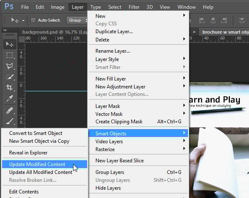Image resolution: width=249 pixels, height=198 pixels.
Task: Open the Edit menu
Action: (40, 7)
